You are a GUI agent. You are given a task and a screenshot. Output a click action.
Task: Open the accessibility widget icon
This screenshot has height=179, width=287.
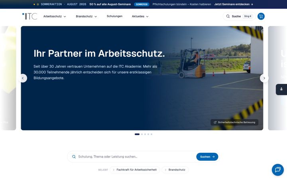(x=281, y=89)
